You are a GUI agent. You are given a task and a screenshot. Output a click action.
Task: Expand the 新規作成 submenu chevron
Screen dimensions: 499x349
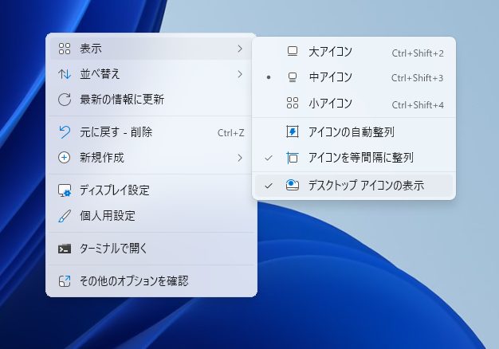(240, 158)
